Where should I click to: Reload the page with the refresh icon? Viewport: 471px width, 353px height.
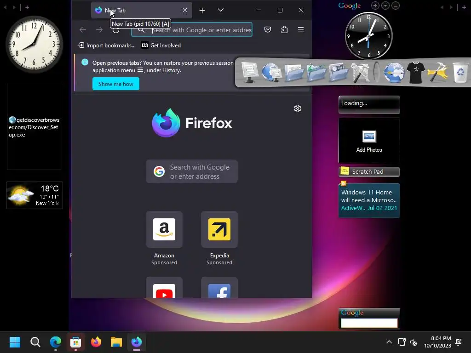tap(116, 30)
